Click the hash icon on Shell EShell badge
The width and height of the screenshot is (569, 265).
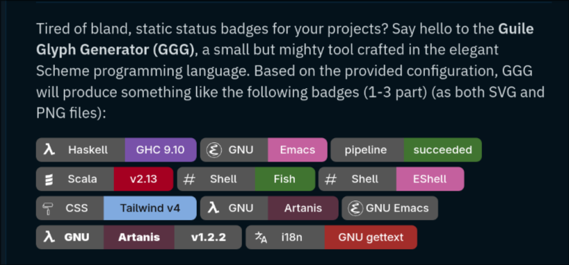pos(330,179)
